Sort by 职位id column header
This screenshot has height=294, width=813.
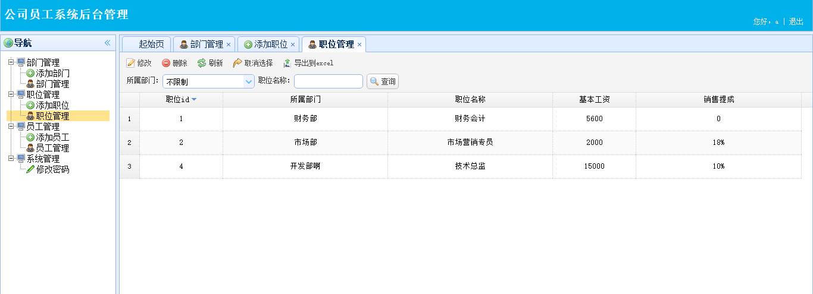pyautogui.click(x=181, y=100)
